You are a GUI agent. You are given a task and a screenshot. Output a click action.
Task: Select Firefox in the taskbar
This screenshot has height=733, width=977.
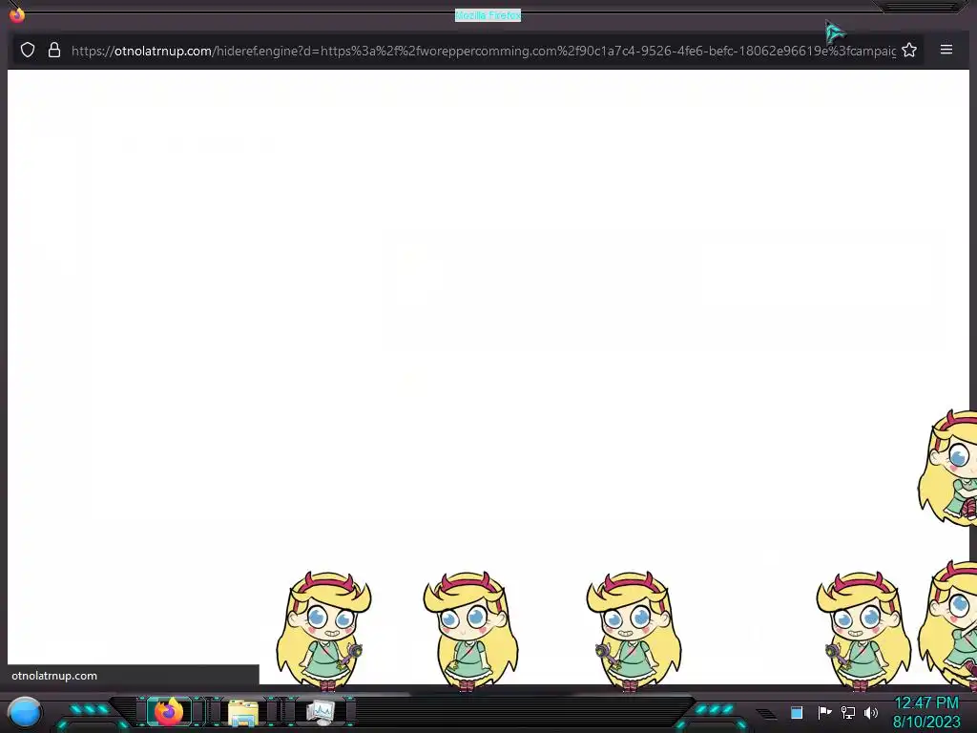point(169,712)
